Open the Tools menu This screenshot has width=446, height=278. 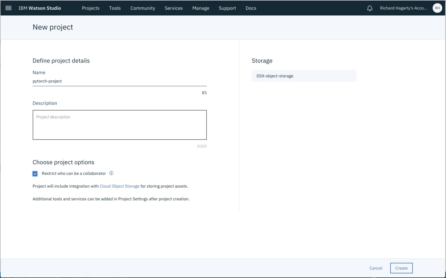click(115, 8)
